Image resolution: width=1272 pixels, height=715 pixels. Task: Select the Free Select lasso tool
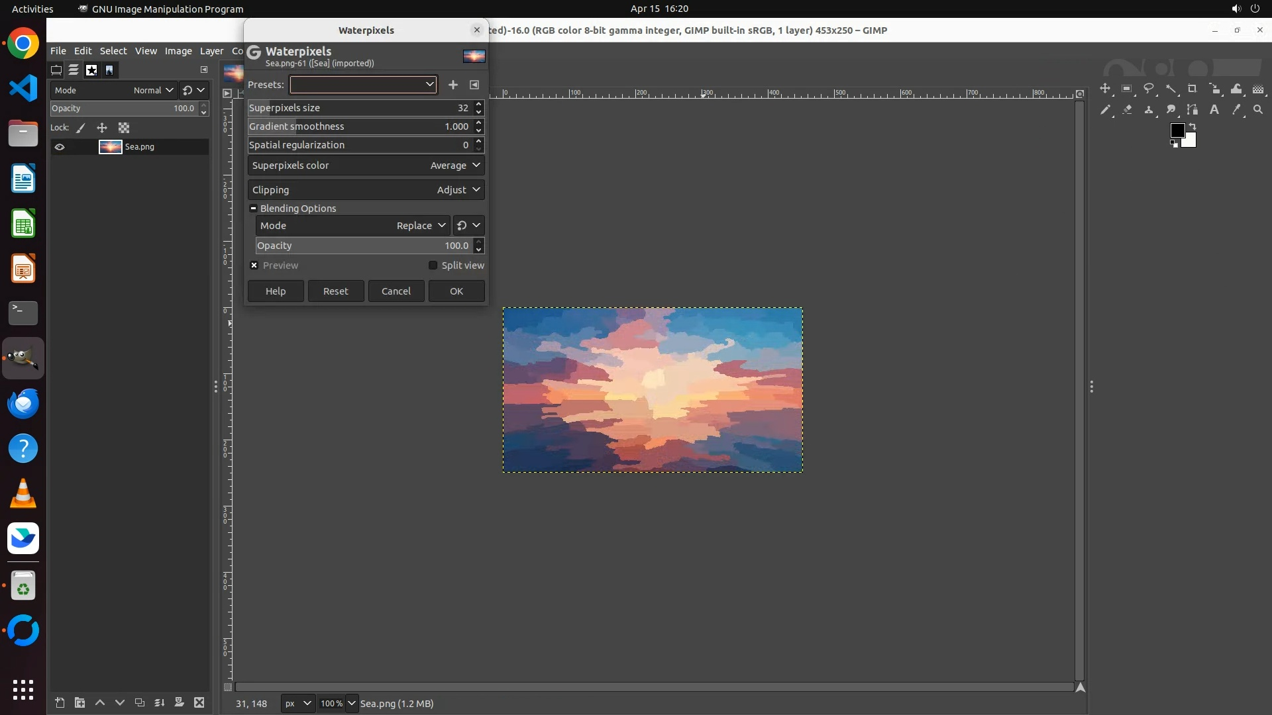pos(1149,89)
